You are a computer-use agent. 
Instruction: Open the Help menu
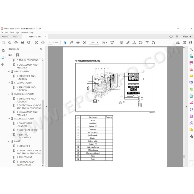31,32
